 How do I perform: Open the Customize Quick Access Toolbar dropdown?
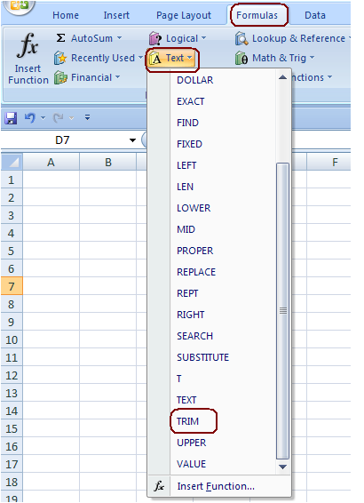[x=87, y=117]
